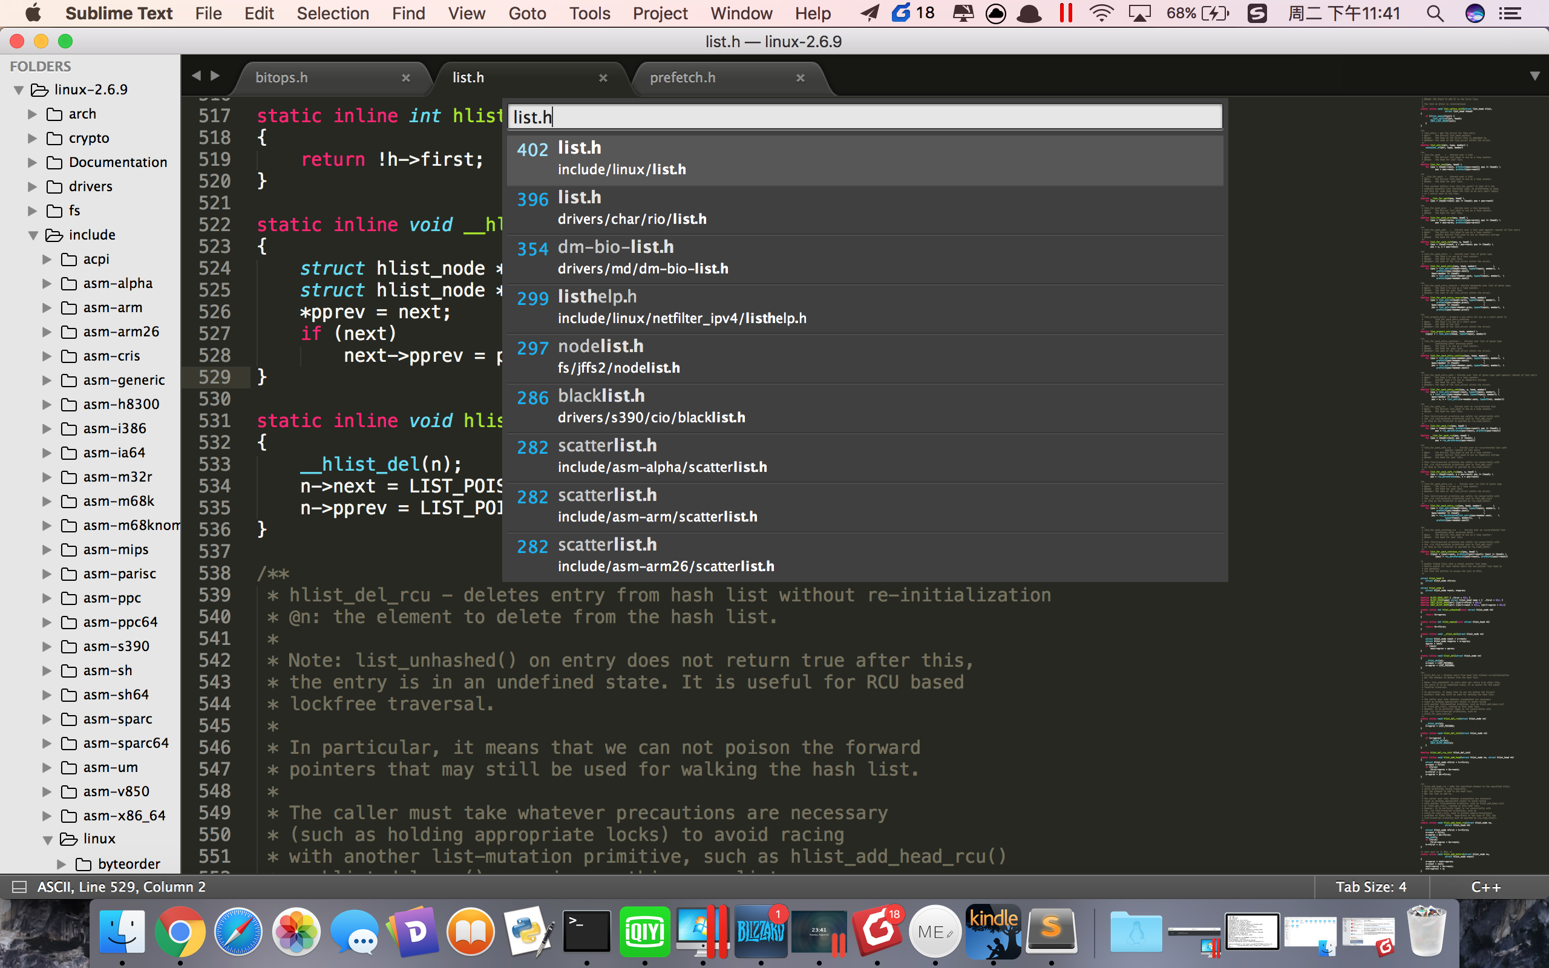Click the next tab arrow icon
This screenshot has height=968, width=1549.
click(215, 76)
